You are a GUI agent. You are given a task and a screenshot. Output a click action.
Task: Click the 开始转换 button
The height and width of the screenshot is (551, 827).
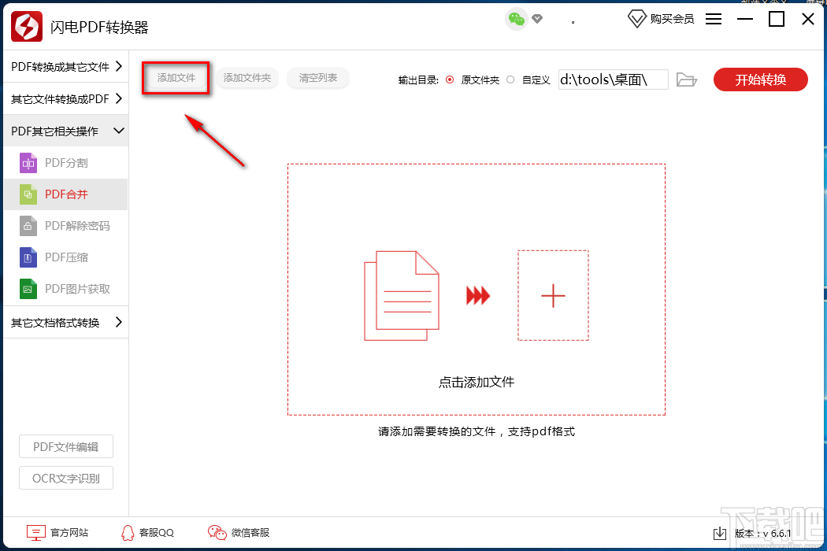tap(760, 79)
